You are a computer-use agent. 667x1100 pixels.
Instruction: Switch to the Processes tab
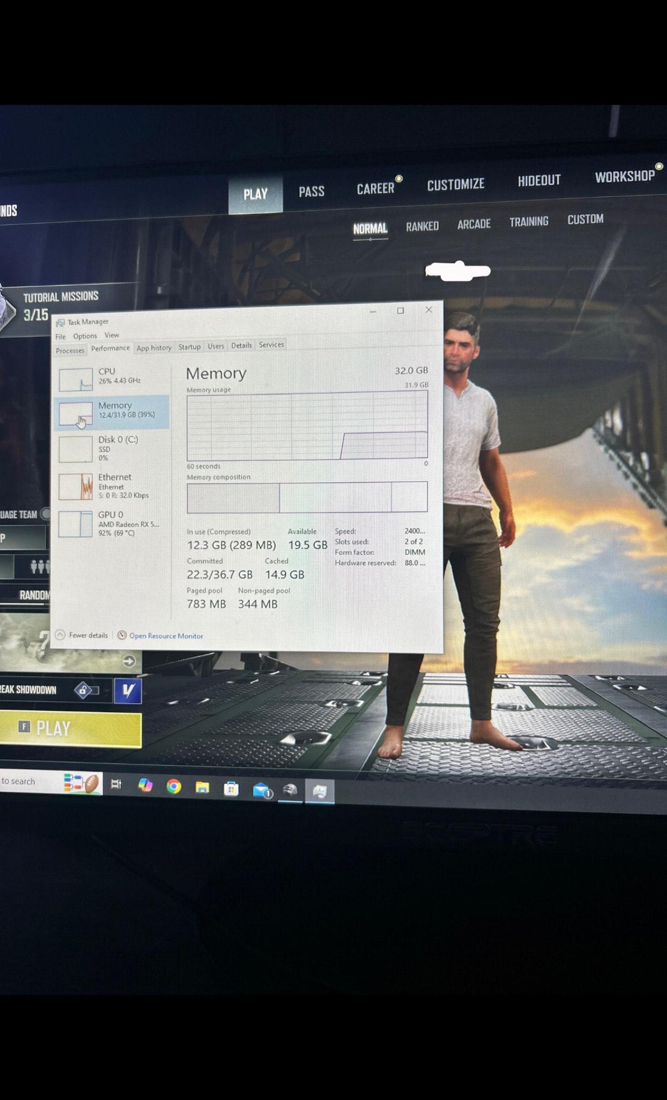coord(70,350)
